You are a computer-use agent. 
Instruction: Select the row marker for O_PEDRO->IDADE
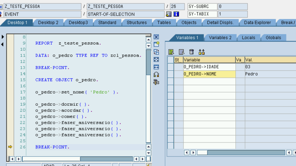coord(170,67)
